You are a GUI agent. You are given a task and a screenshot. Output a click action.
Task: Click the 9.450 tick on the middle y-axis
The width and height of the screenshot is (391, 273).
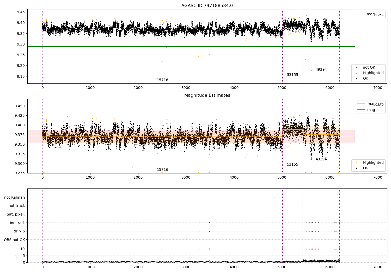click(20, 106)
